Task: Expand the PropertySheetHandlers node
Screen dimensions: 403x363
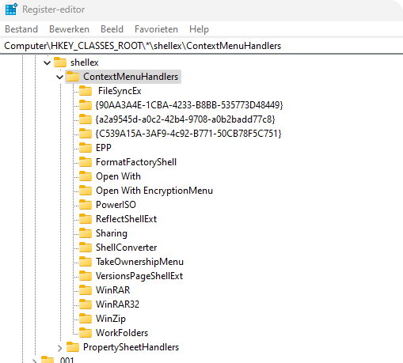Action: 59,348
